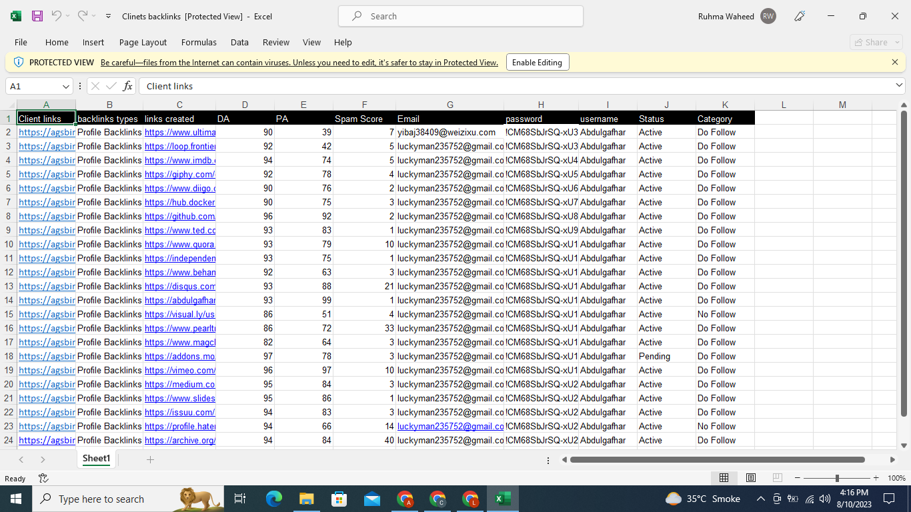911x512 pixels.
Task: Open the Page Layout ribbon tab
Action: coord(143,42)
